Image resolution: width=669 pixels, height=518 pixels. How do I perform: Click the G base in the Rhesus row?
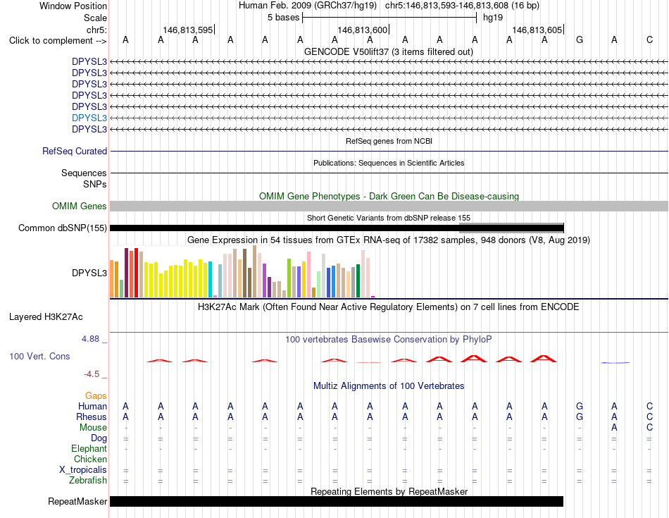coord(580,417)
